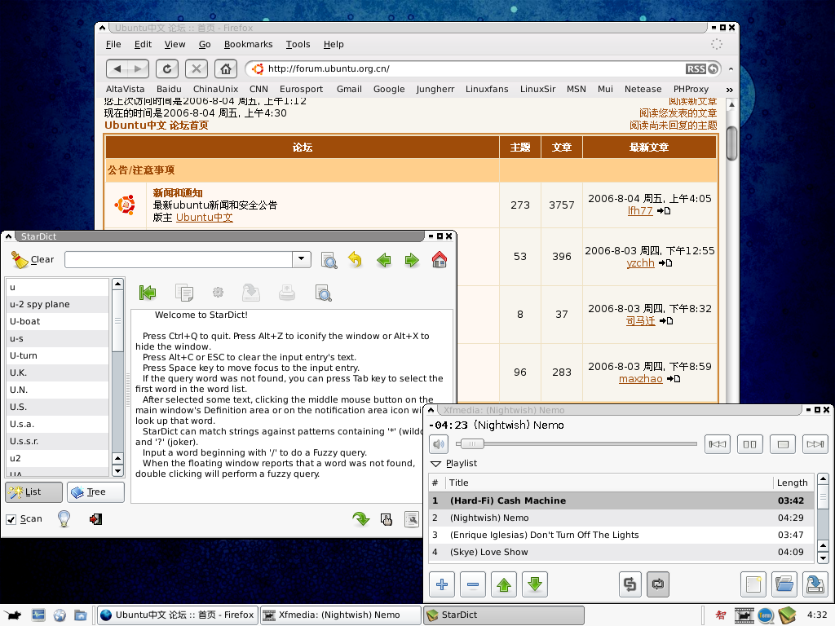Pause playback in Xfmedia
The width and height of the screenshot is (835, 626).
[750, 444]
